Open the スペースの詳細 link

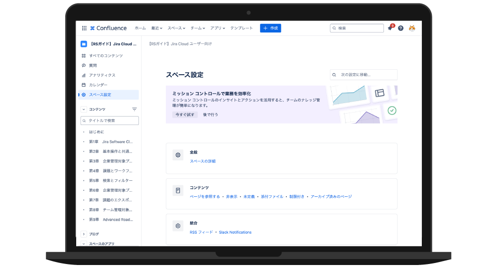pos(203,161)
